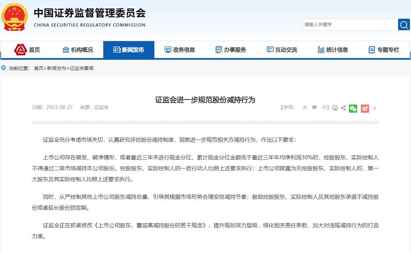Go to 证监会要闻 in the breadcrumb
The image size is (411, 253).
(81, 68)
